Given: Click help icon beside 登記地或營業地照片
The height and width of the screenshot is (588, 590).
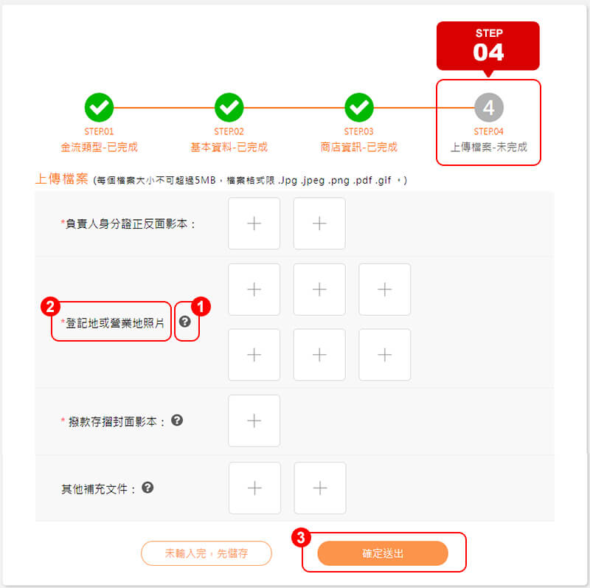Looking at the screenshot, I should pyautogui.click(x=185, y=322).
